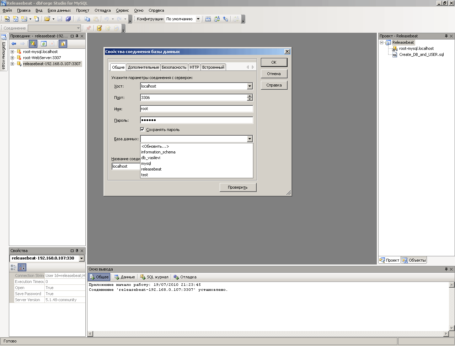Select the Categorized view icon in Properties panel

point(14,267)
